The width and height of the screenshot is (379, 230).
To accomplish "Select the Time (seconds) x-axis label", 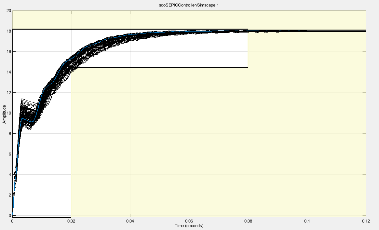I will coord(189,226).
